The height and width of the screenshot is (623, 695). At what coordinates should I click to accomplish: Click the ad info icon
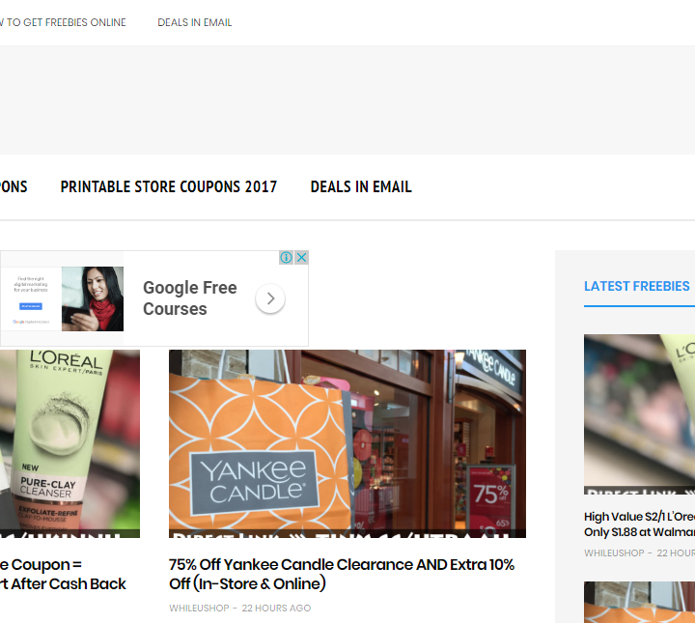pos(287,258)
